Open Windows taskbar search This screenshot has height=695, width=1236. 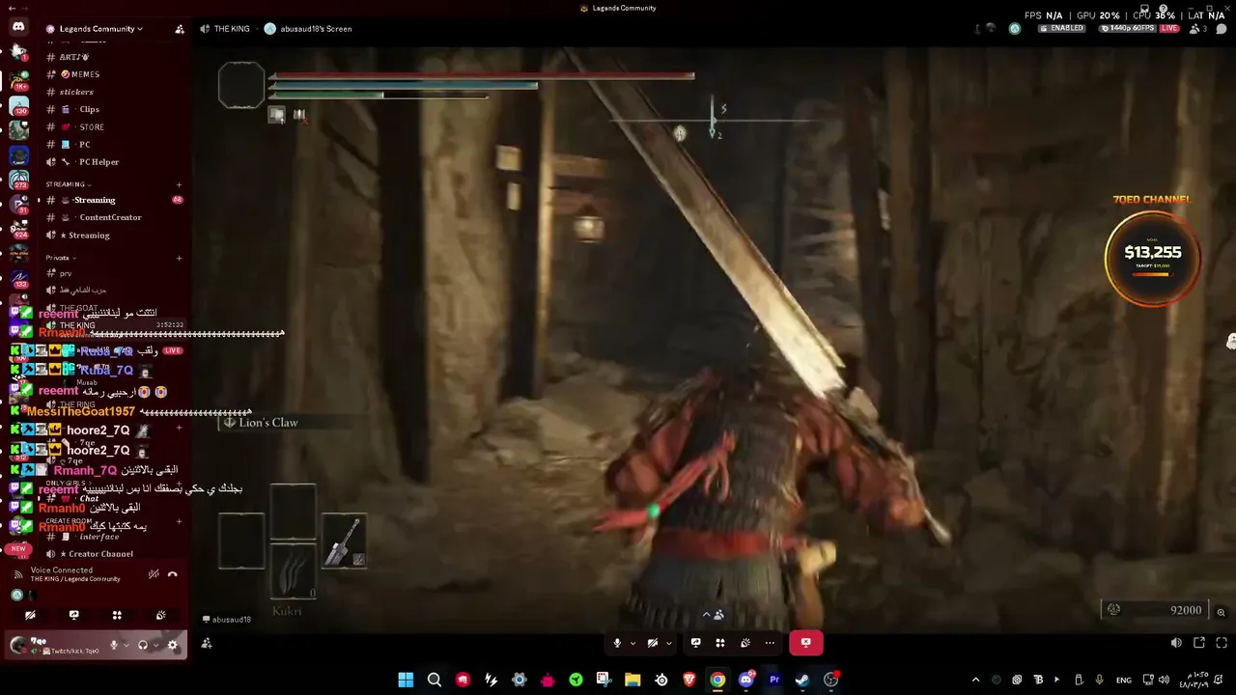pyautogui.click(x=435, y=680)
